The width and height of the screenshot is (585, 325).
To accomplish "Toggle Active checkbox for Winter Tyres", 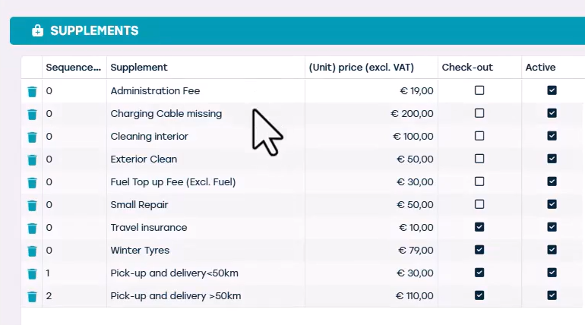I will [552, 250].
